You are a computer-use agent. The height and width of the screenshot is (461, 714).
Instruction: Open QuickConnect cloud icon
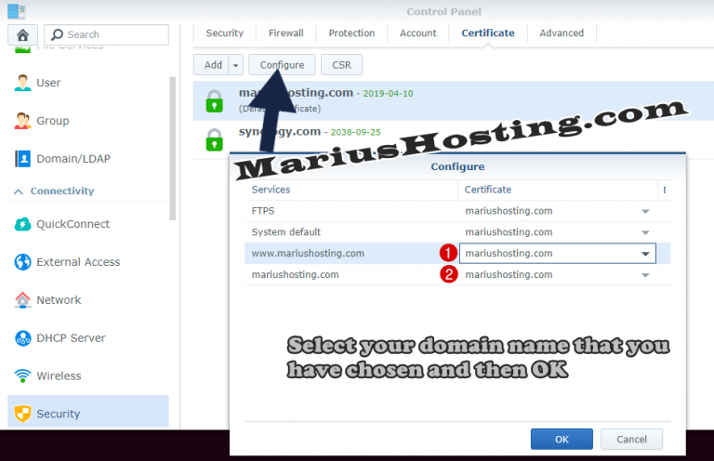(23, 224)
